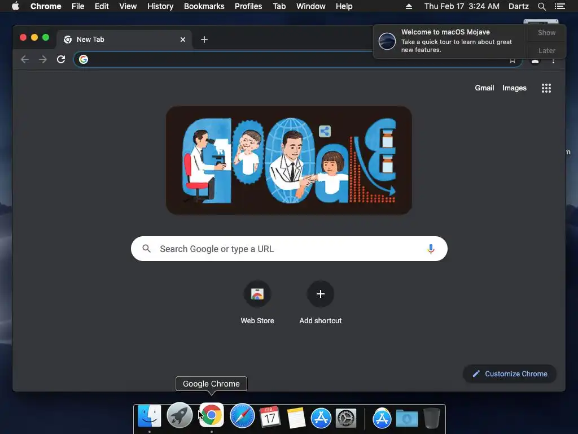
Task: Click the Add shortcut plus button
Action: click(x=321, y=294)
